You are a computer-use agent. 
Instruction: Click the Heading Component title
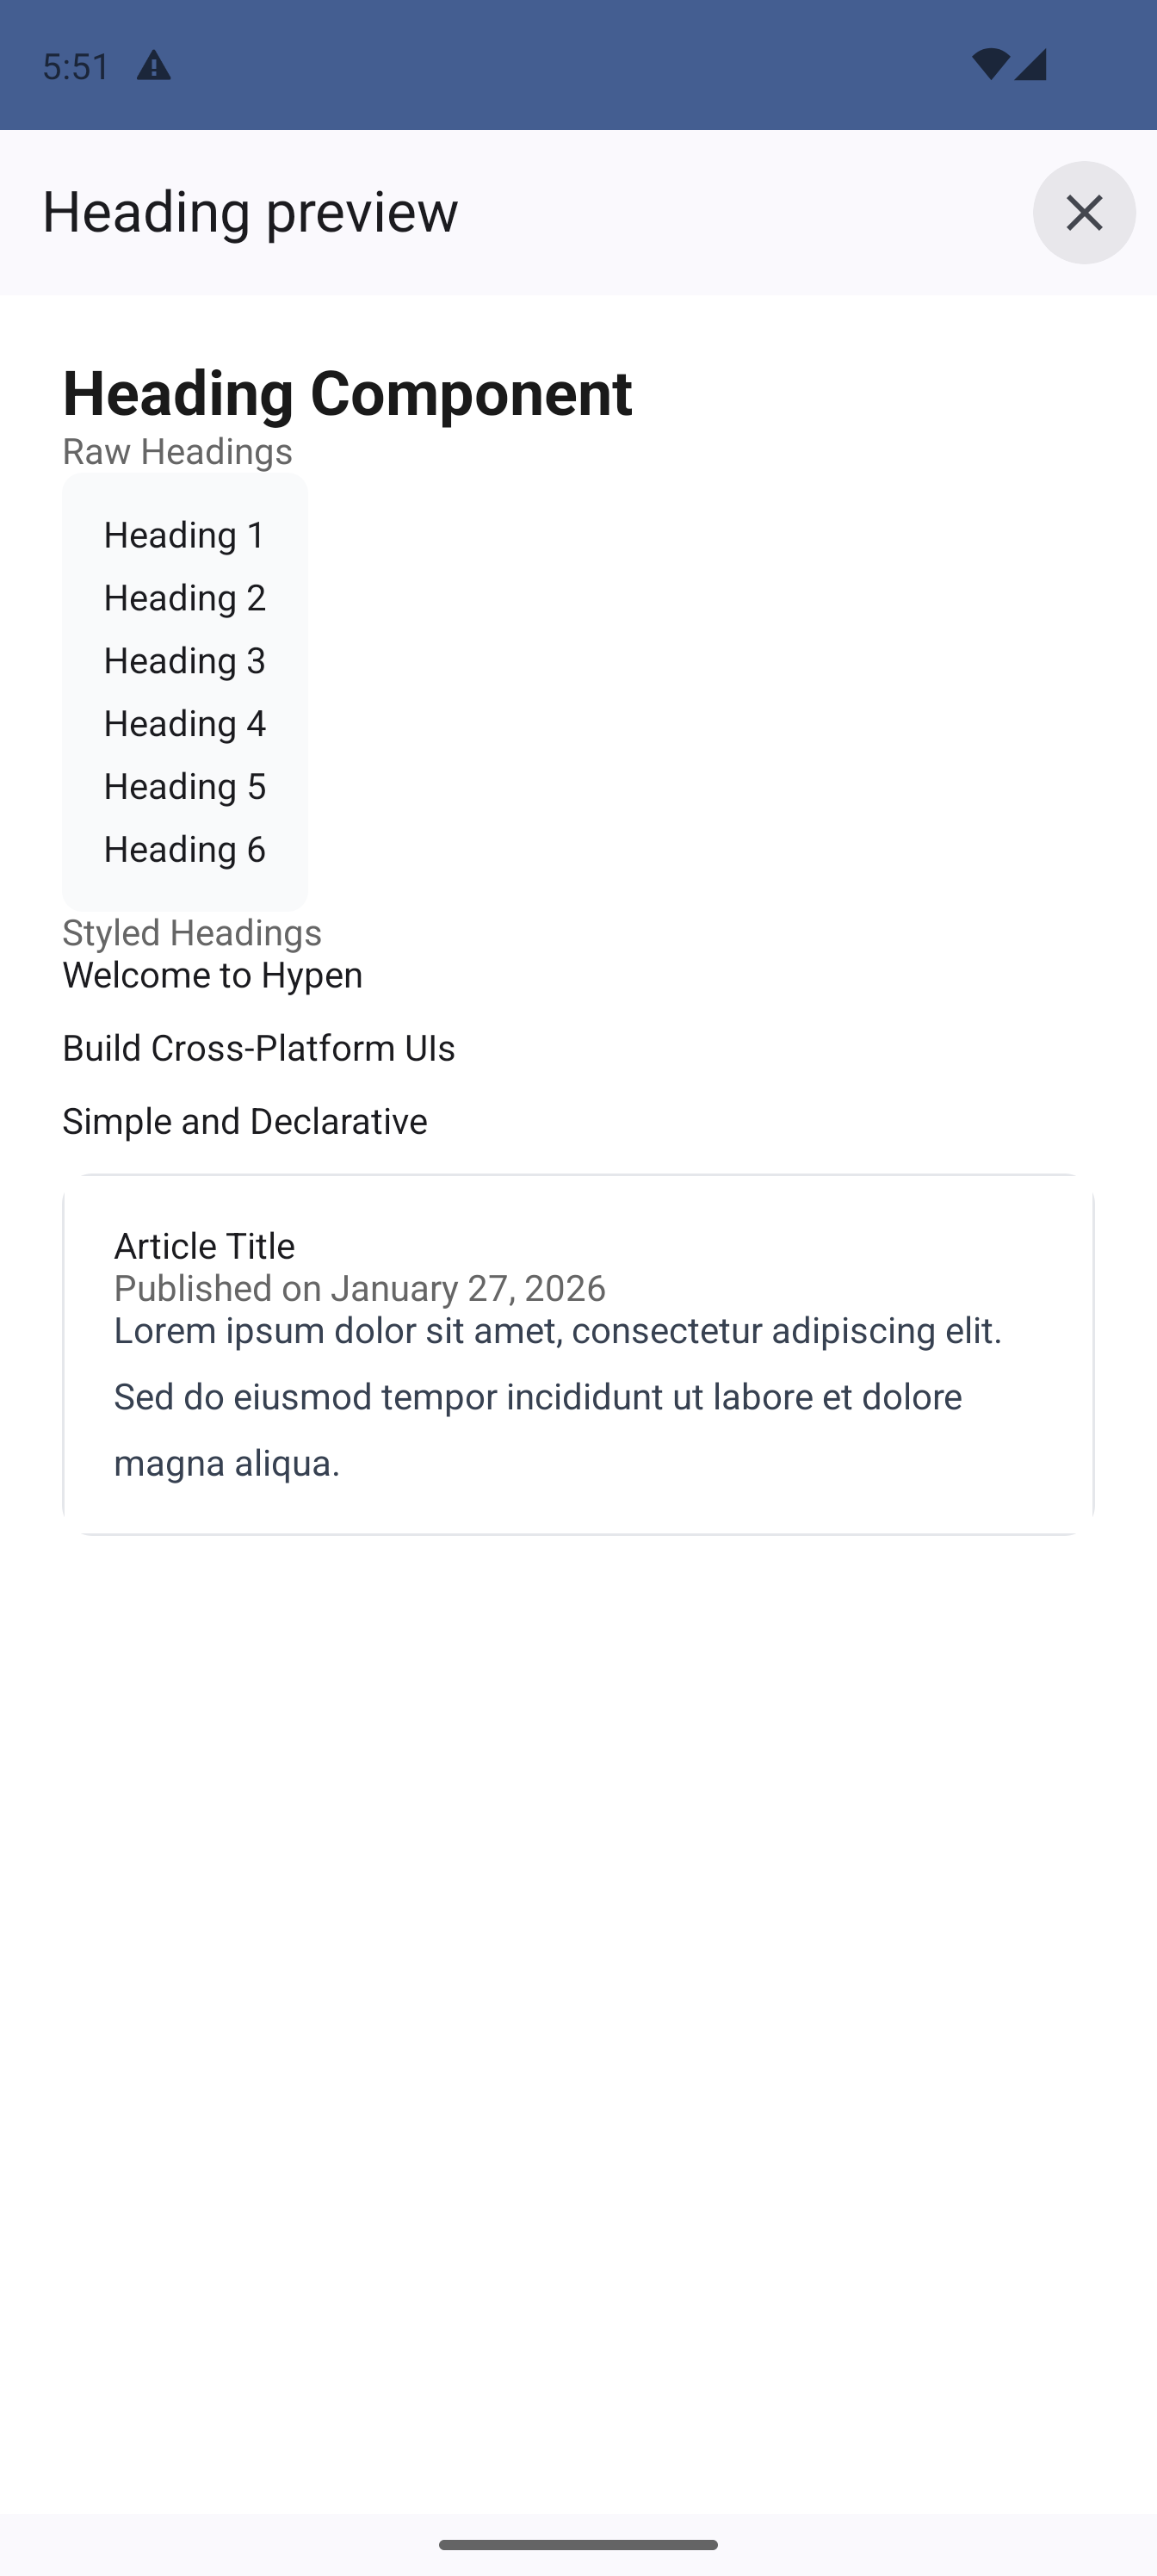pyautogui.click(x=347, y=392)
